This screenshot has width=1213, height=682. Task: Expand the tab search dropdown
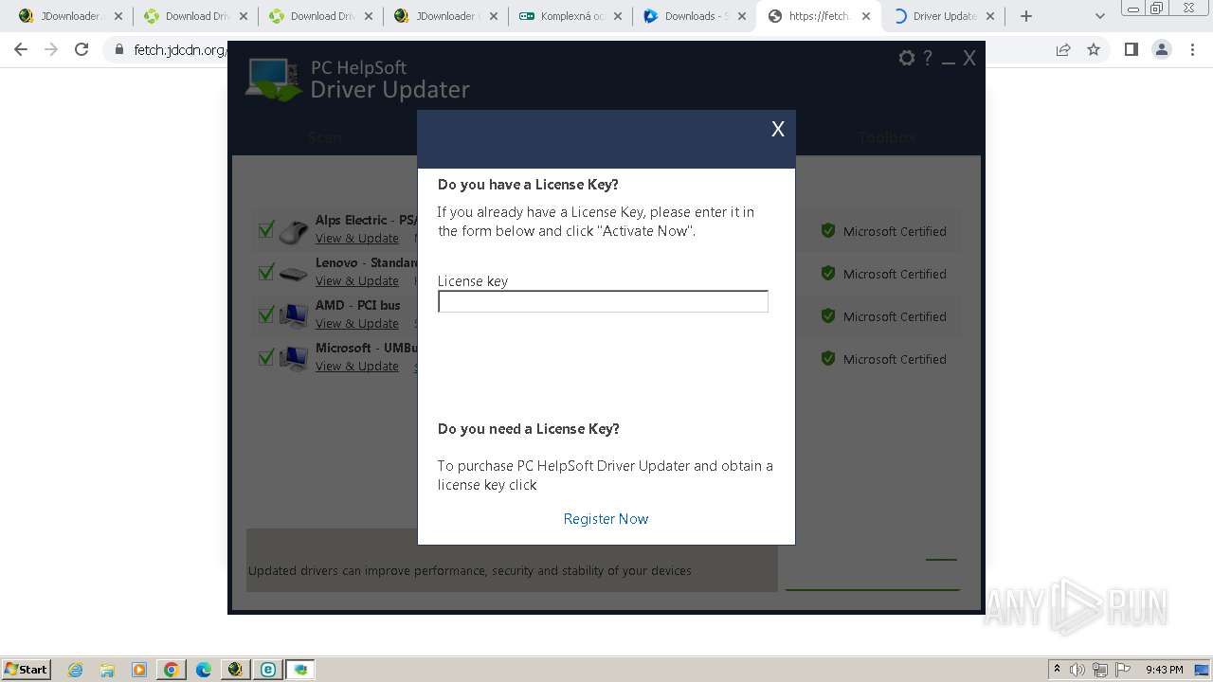pos(1100,16)
